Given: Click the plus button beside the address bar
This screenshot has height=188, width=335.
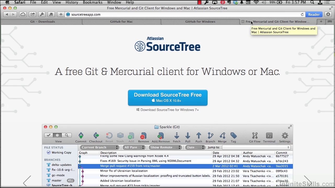Looking at the screenshot, I should click(x=61, y=14).
